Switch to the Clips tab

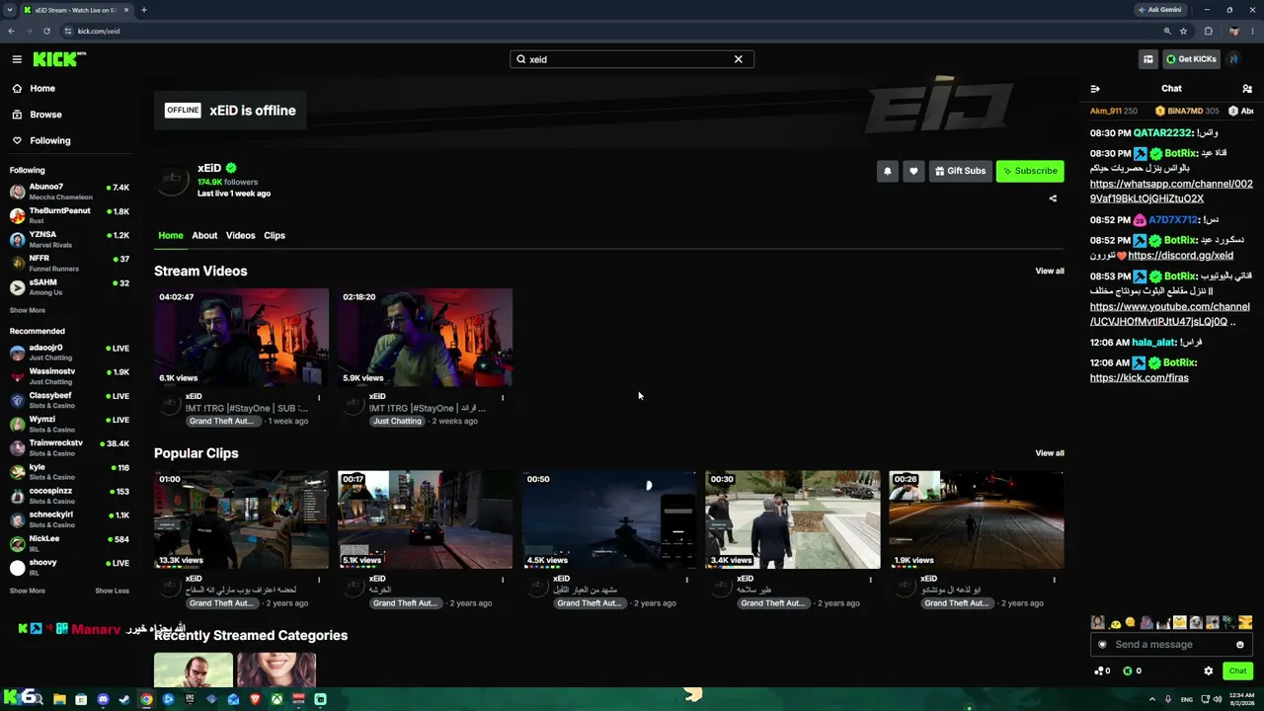(275, 235)
